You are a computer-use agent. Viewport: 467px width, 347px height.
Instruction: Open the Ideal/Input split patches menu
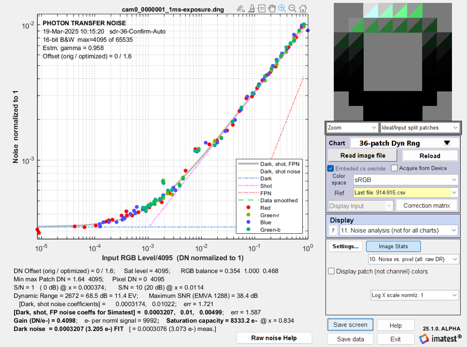[420, 128]
